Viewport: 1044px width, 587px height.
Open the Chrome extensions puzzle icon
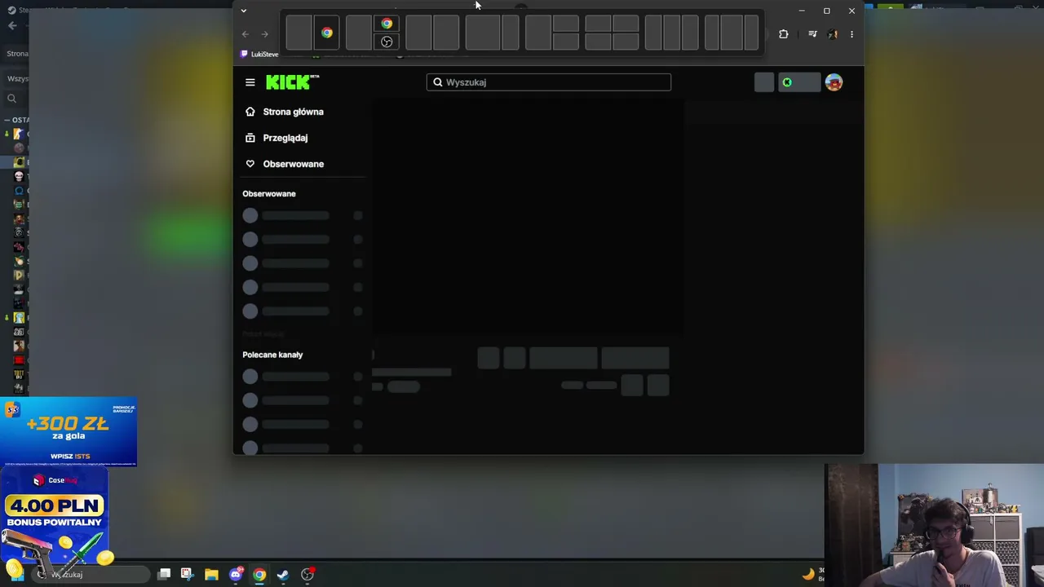(784, 34)
